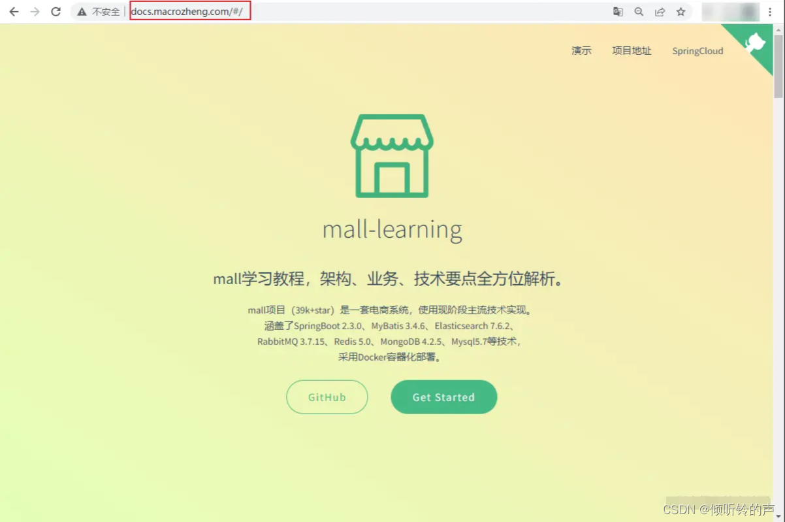This screenshot has width=785, height=522.
Task: Click the line listing SpringBoot 2.3.0
Action: coord(391,325)
